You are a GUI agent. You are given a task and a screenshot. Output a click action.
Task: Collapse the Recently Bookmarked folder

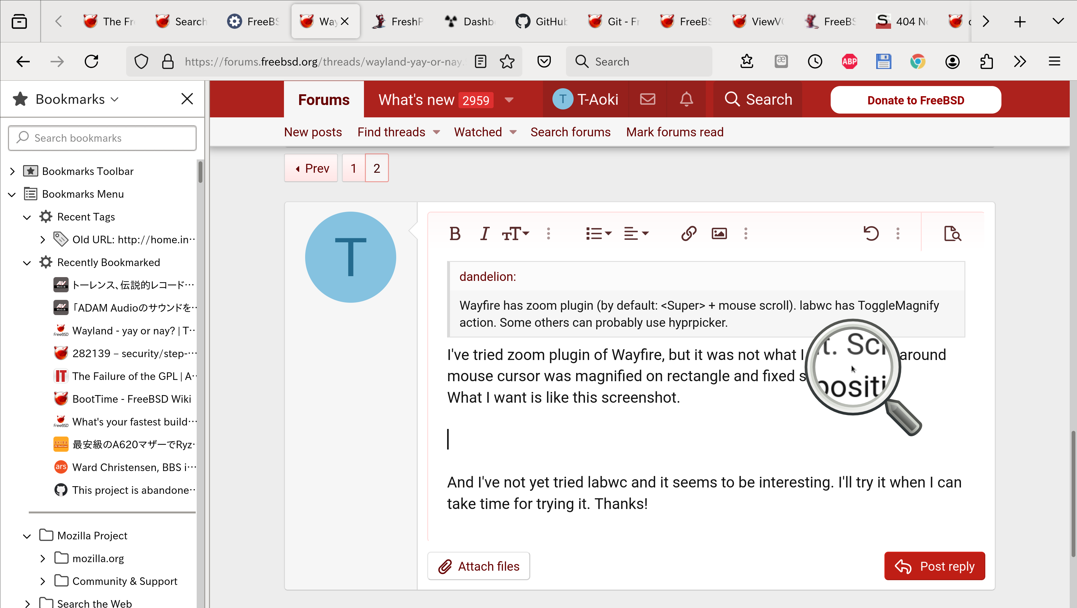(x=27, y=263)
